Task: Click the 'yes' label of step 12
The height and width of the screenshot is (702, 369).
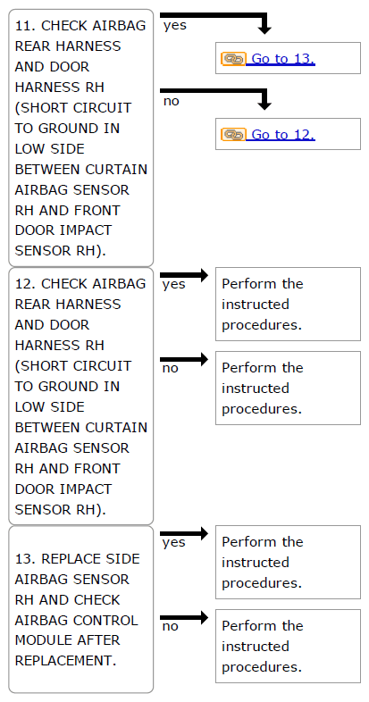Action: (x=173, y=284)
